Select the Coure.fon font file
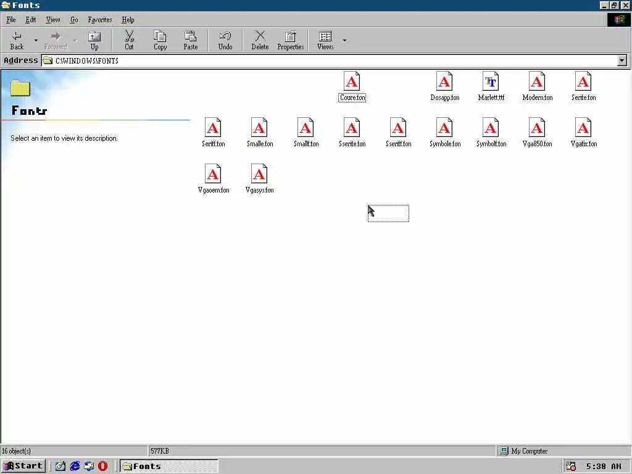Image resolution: width=632 pixels, height=474 pixels. point(352,86)
